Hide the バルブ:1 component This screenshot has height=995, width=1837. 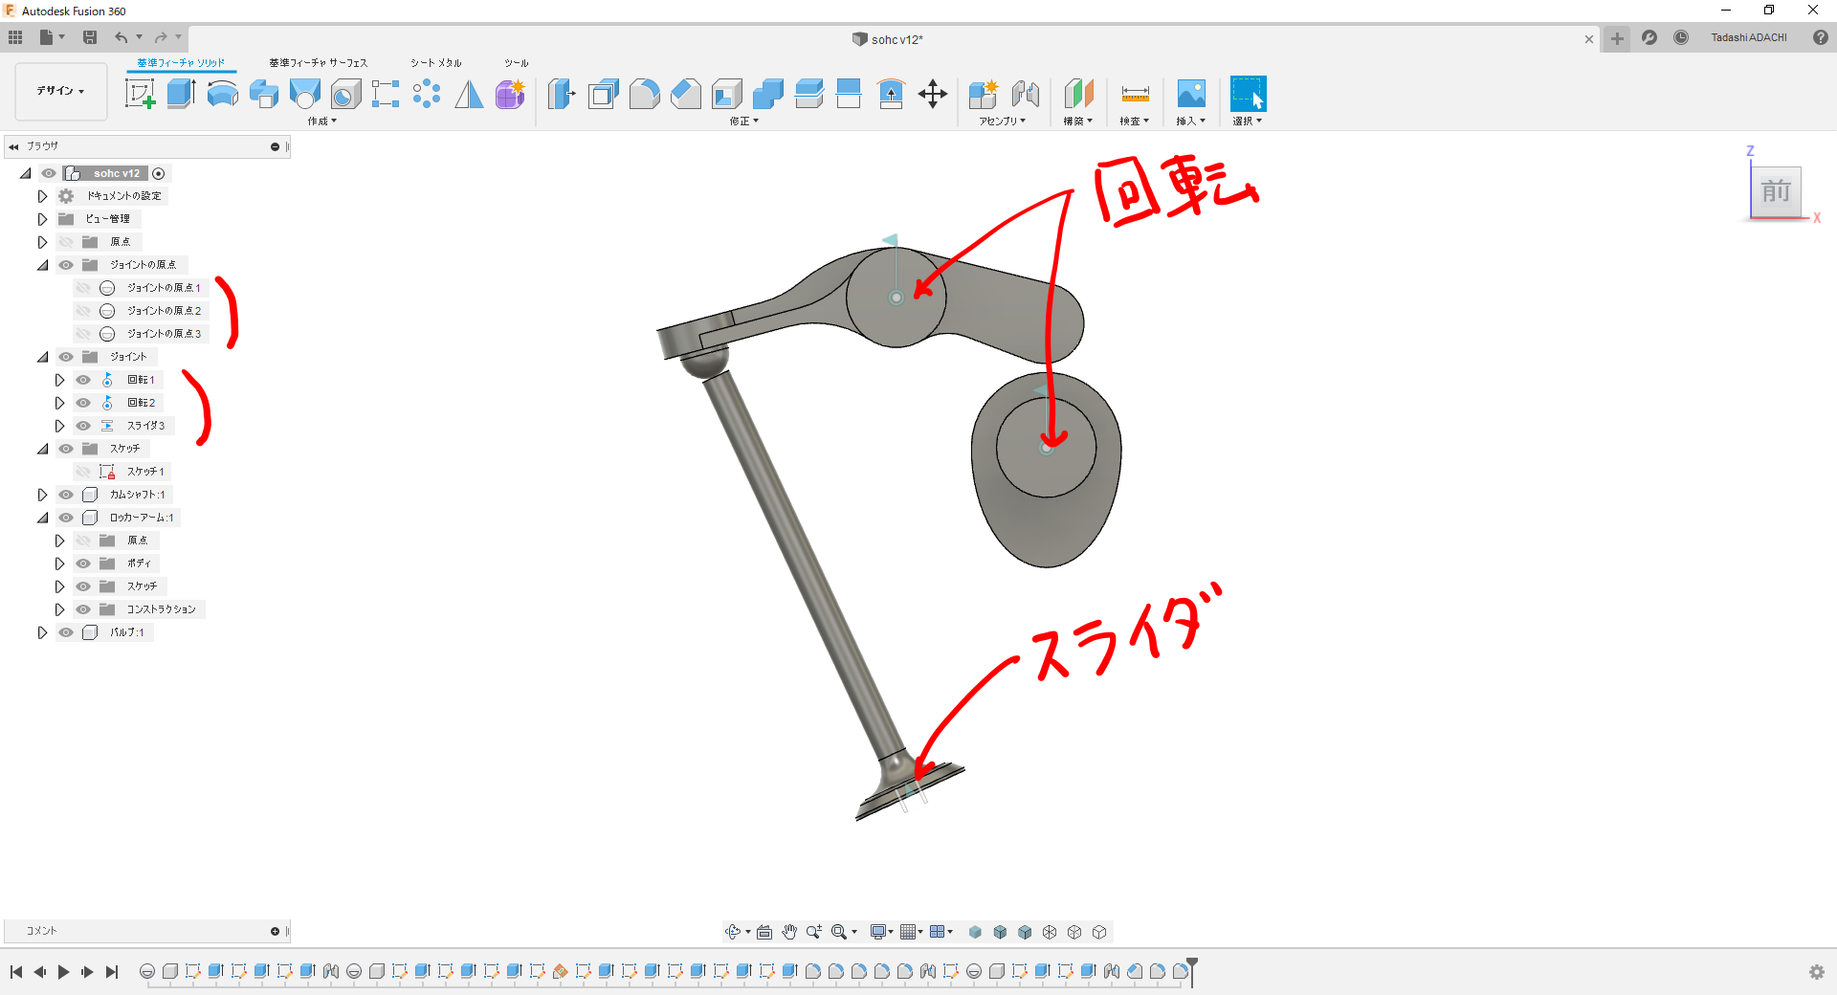point(66,632)
